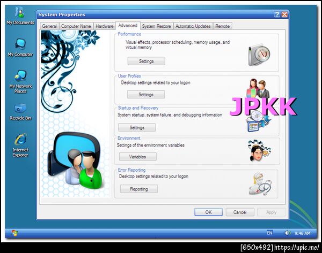The image size is (322, 253).
Task: Select the Internet Explorer desktop icon
Action: point(20,145)
